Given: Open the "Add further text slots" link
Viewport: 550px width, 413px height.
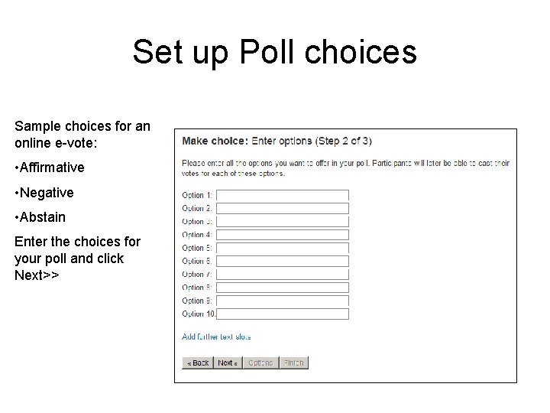Looking at the screenshot, I should (x=216, y=337).
